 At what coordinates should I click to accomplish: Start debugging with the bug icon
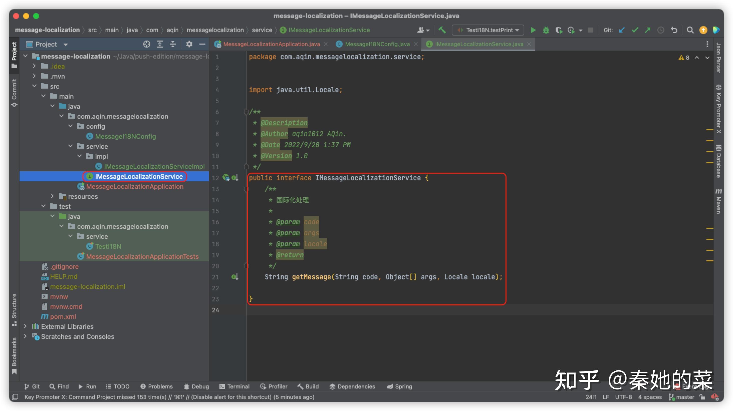[546, 30]
